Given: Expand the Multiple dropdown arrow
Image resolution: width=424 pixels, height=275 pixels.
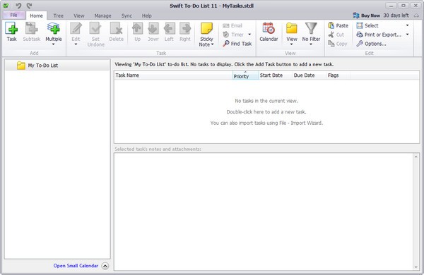Looking at the screenshot, I should click(x=53, y=44).
